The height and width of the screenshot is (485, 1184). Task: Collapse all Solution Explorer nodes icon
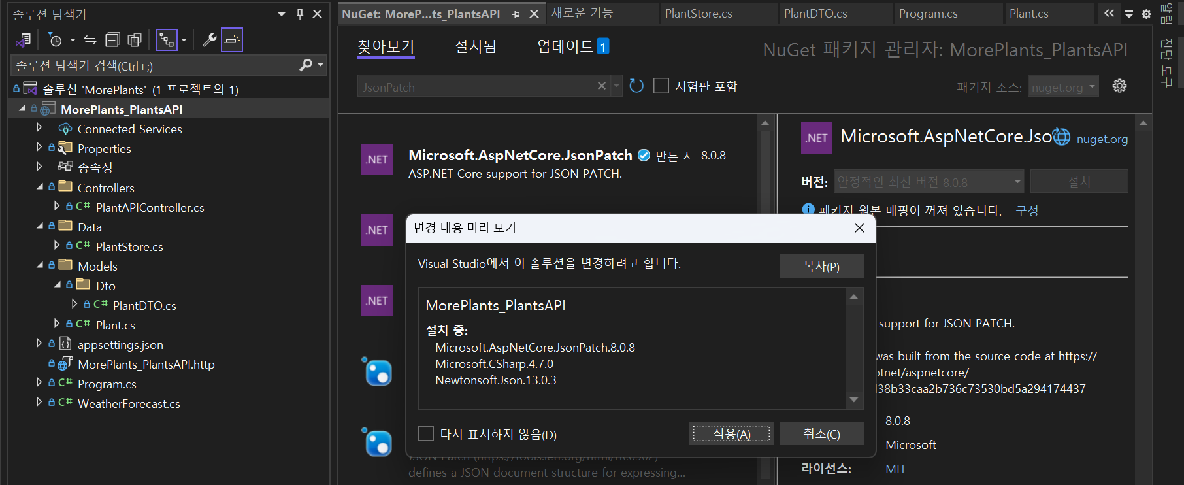pos(112,41)
